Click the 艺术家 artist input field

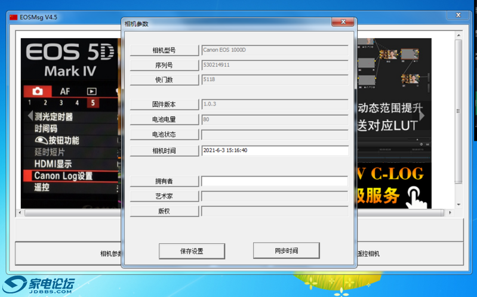[x=275, y=196]
